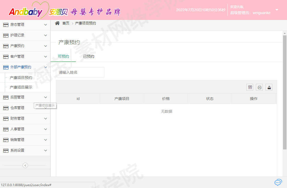This screenshot has height=188, width=287.
Task: Open 产康项目预约 submenu item
Action: tap(21, 78)
